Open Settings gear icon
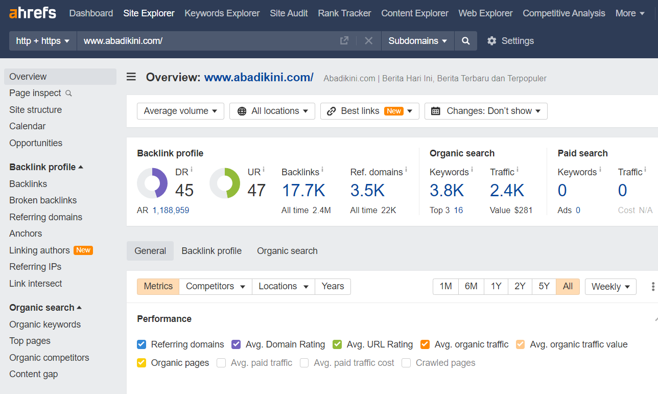The width and height of the screenshot is (658, 394). tap(491, 41)
